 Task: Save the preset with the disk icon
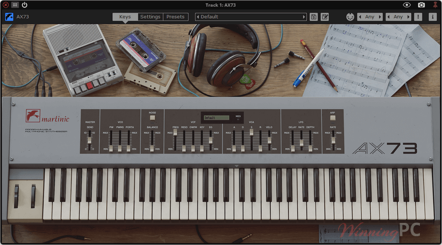point(313,17)
